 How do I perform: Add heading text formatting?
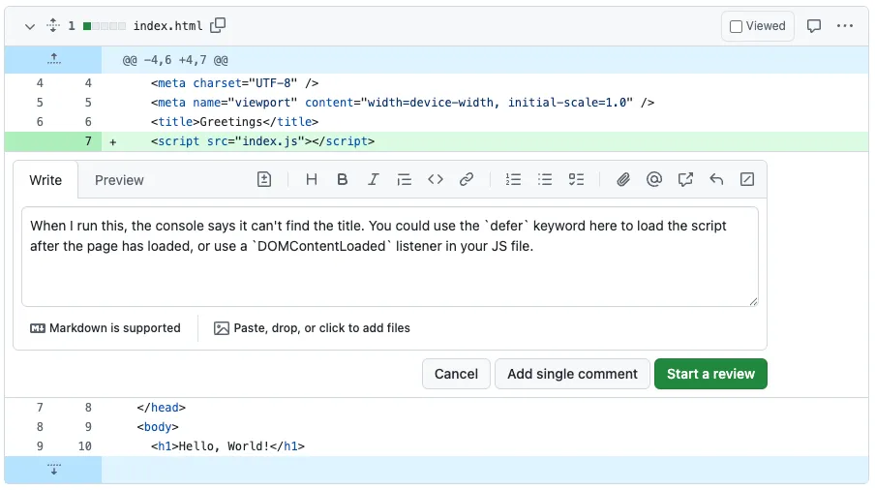coord(312,180)
